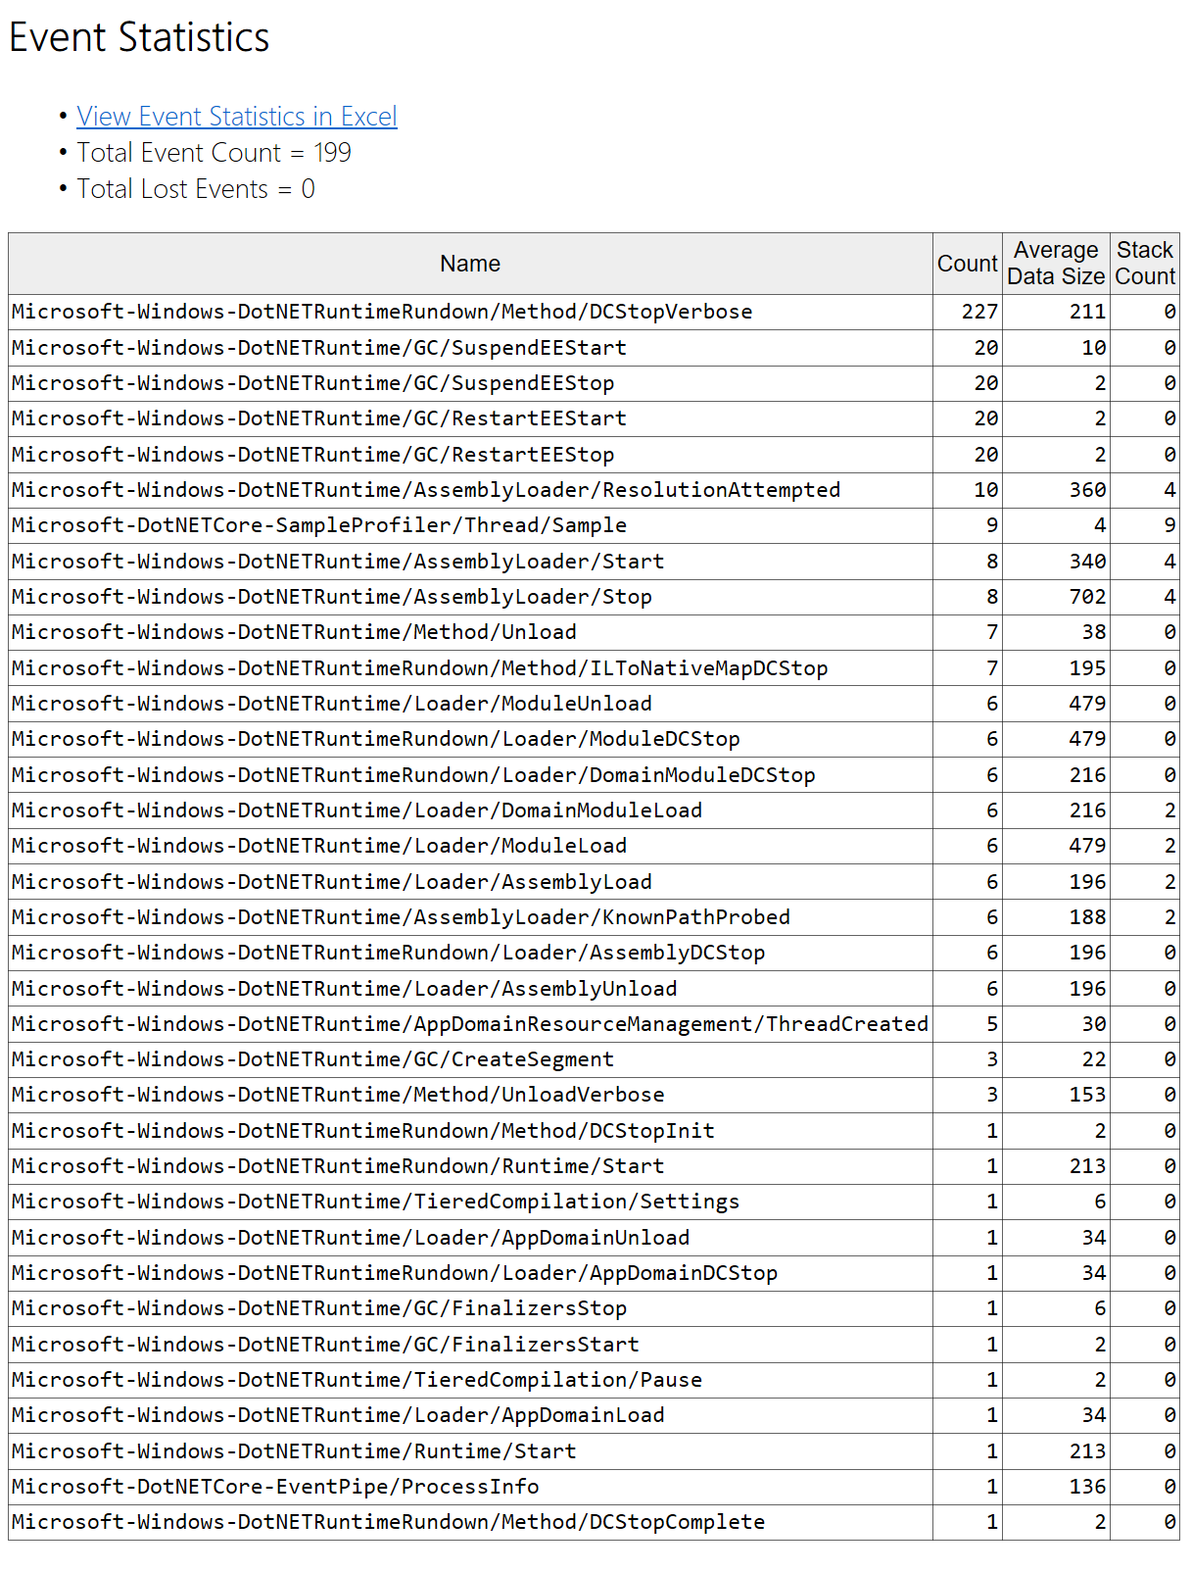Click the GC/RestartEEStop row name
This screenshot has height=1571, width=1192.
pos(313,455)
